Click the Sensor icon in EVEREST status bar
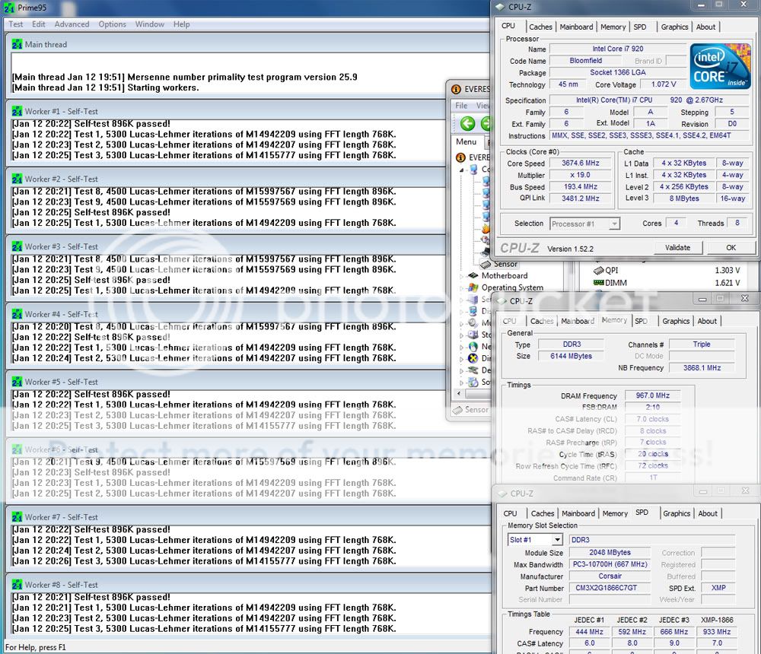The width and height of the screenshot is (761, 654). (457, 410)
